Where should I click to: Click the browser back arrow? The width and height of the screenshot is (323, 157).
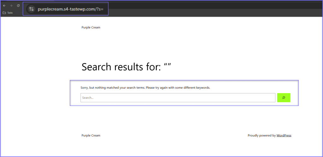[x=4, y=6]
